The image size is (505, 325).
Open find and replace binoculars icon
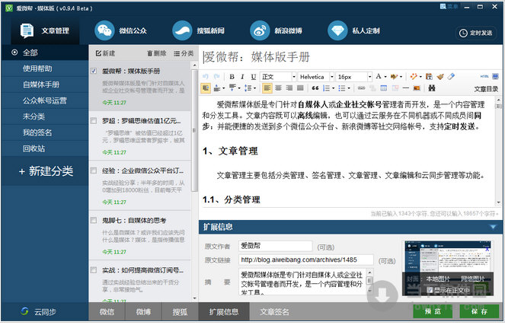(x=432, y=88)
